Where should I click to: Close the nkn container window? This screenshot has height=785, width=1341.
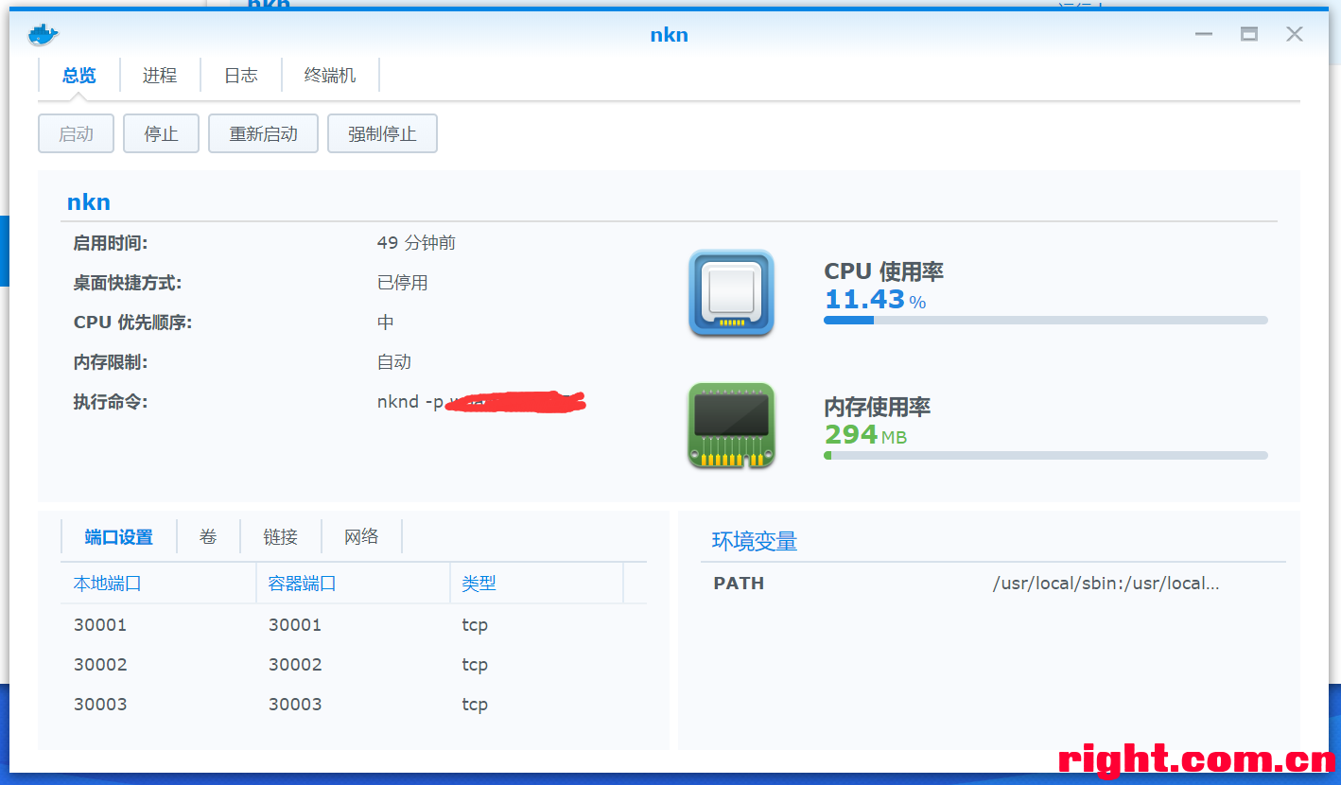(x=1295, y=35)
